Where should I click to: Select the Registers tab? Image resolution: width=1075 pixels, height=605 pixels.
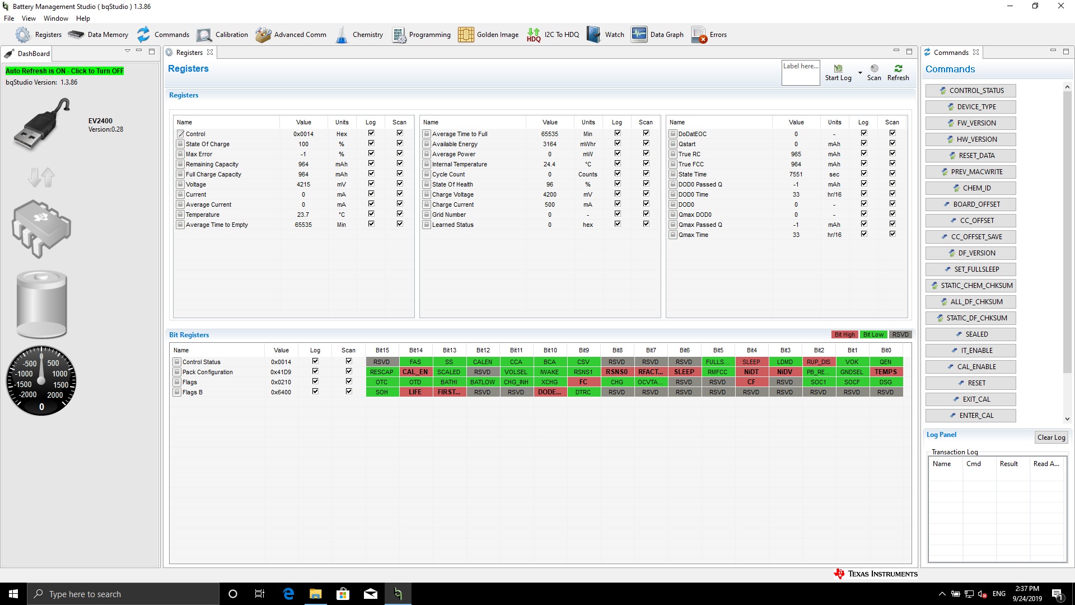pos(189,53)
